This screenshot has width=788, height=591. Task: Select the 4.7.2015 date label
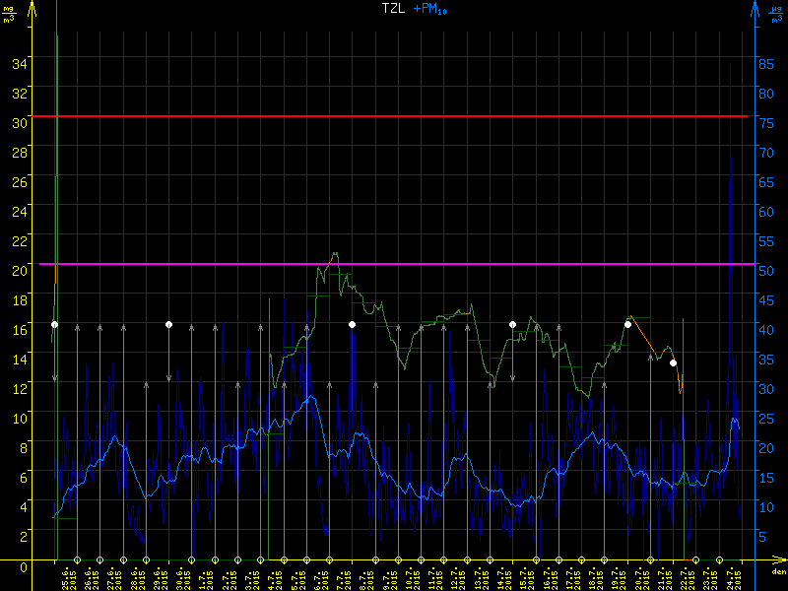click(273, 577)
